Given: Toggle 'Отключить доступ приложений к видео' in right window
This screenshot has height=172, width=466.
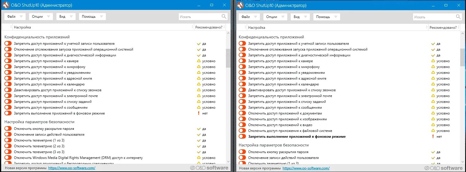Looking at the screenshot, I should click(x=242, y=125).
